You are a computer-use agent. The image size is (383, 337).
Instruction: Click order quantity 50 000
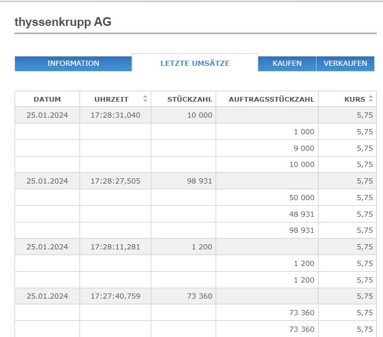(x=301, y=198)
